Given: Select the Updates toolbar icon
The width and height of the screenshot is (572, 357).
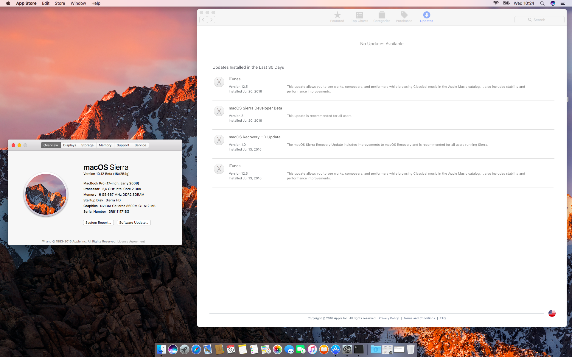Looking at the screenshot, I should 426,17.
